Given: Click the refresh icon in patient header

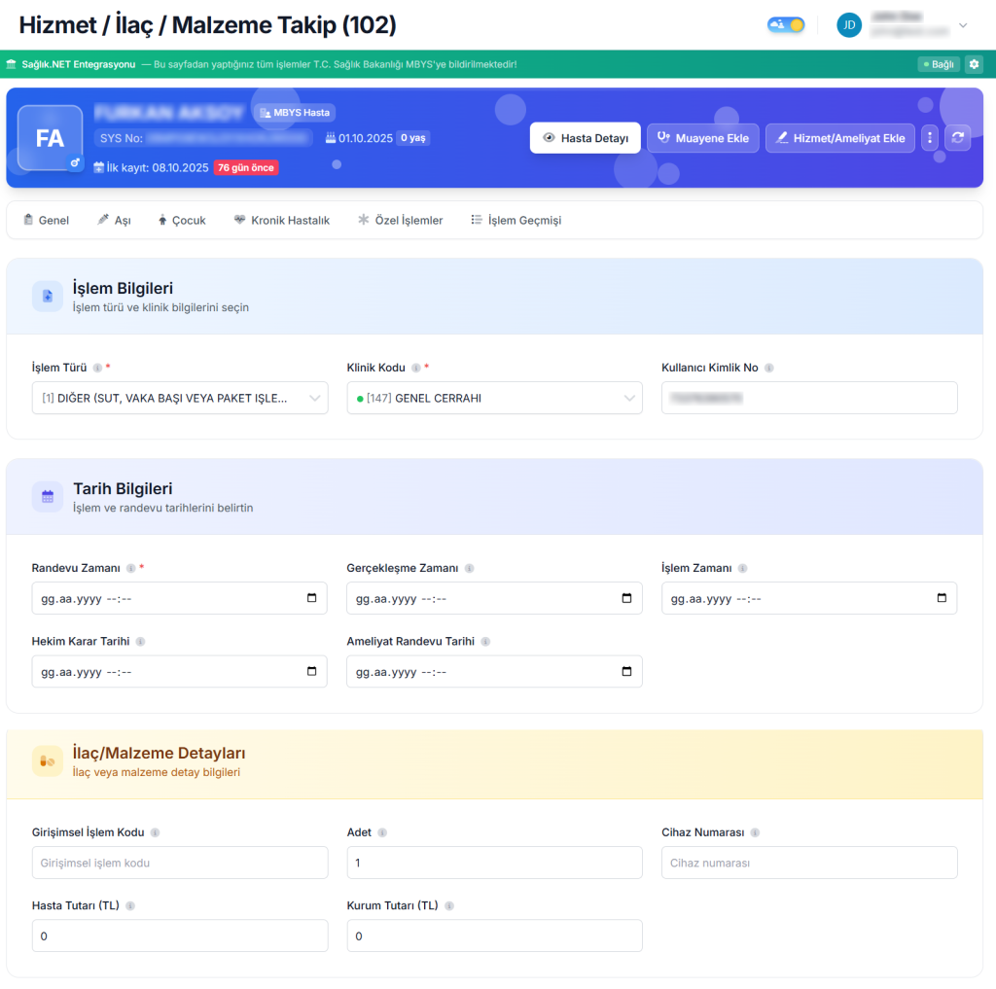Looking at the screenshot, I should [958, 138].
